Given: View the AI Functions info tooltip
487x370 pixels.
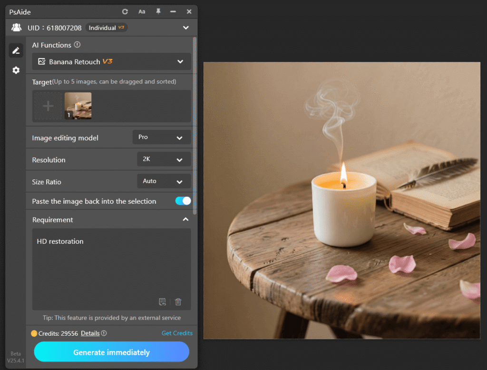Looking at the screenshot, I should (x=77, y=45).
